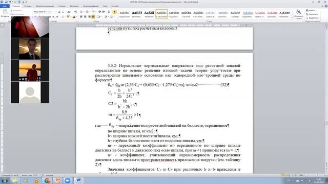Open the Ссылки ribbon tab
The height and width of the screenshot is (184, 328).
coord(62,6)
